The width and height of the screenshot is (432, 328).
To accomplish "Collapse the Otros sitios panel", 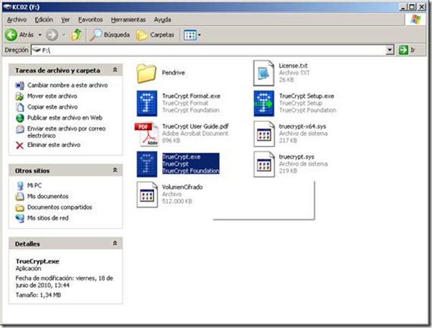I will coord(115,170).
